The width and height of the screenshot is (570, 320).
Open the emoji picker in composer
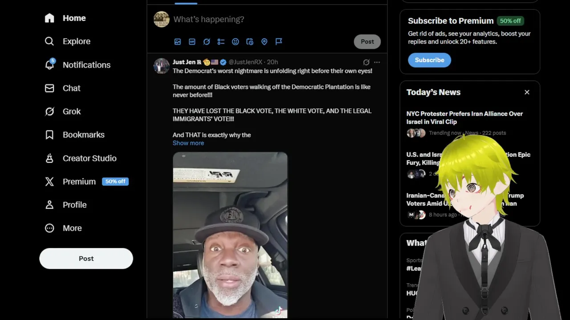[x=236, y=42]
